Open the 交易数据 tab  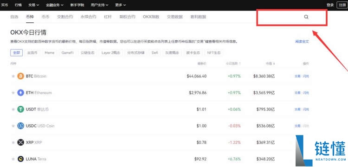175,17
